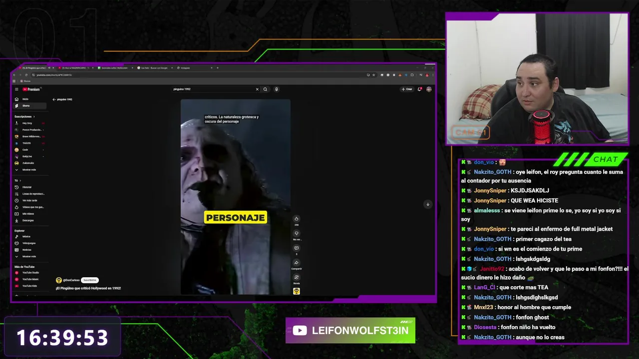Click the Short title about Pingüino 1992
This screenshot has width=639, height=359.
point(88,288)
